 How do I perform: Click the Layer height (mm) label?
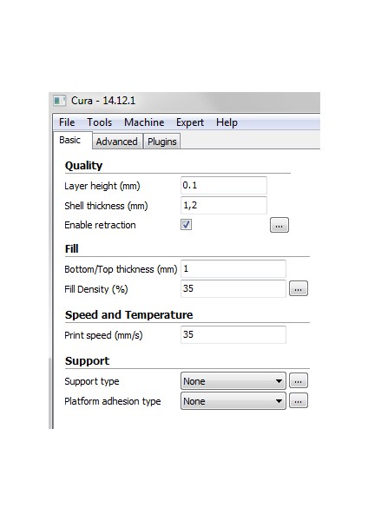[102, 186]
